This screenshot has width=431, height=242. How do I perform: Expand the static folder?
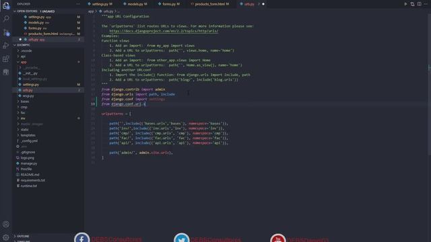(x=18, y=130)
